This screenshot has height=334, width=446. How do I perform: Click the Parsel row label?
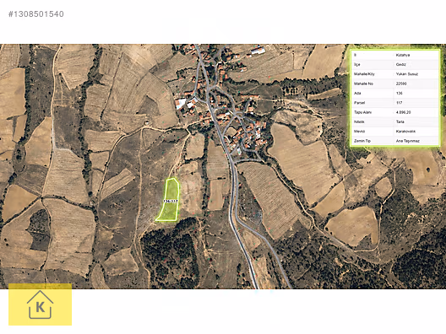[359, 103]
